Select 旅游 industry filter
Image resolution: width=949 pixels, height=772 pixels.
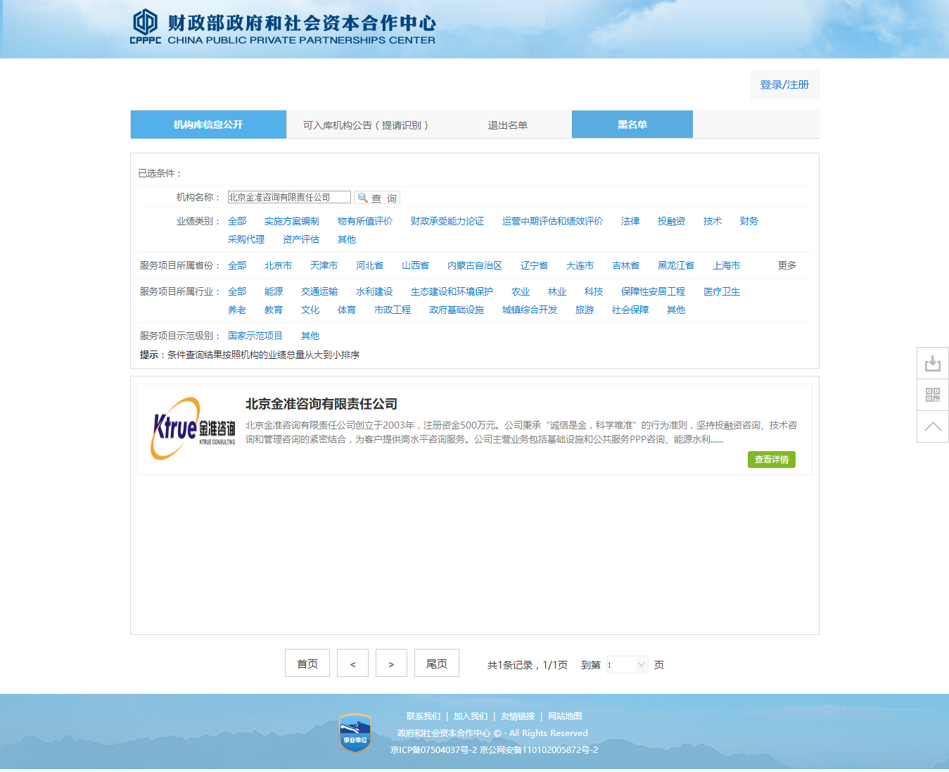pos(585,310)
